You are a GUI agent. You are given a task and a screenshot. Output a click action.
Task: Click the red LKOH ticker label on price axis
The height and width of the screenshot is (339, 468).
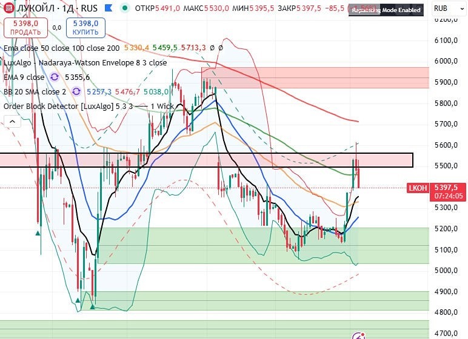(418, 188)
